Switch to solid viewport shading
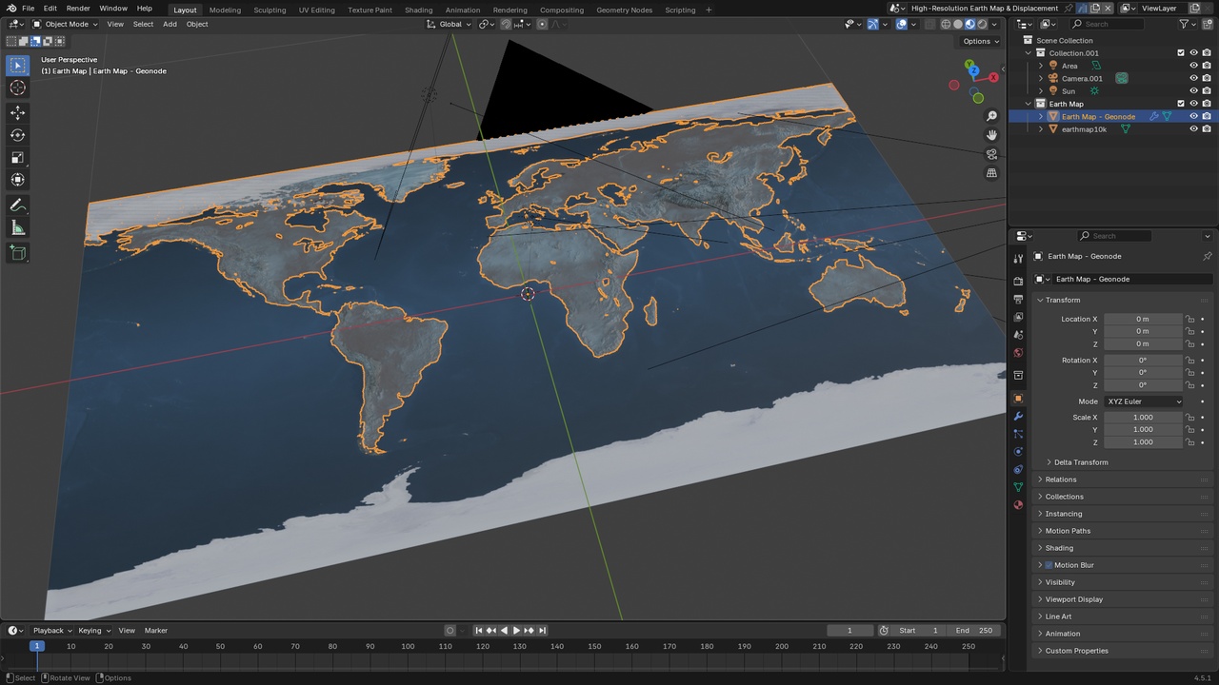The image size is (1219, 685). point(958,24)
